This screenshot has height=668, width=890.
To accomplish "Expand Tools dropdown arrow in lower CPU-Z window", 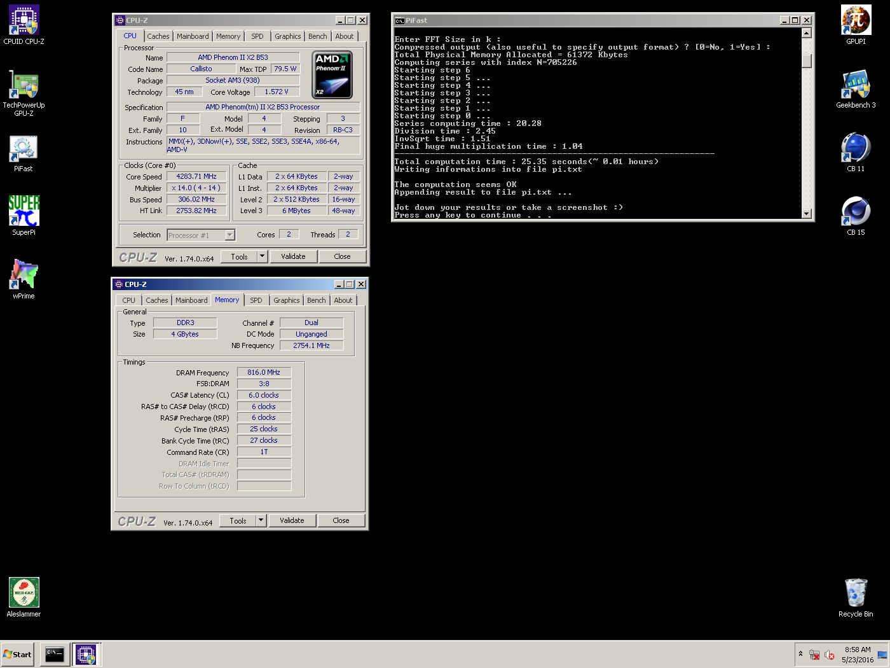I will tap(261, 520).
